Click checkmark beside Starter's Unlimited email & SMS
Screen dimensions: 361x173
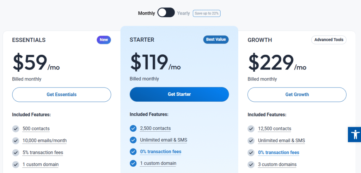pos(133,140)
